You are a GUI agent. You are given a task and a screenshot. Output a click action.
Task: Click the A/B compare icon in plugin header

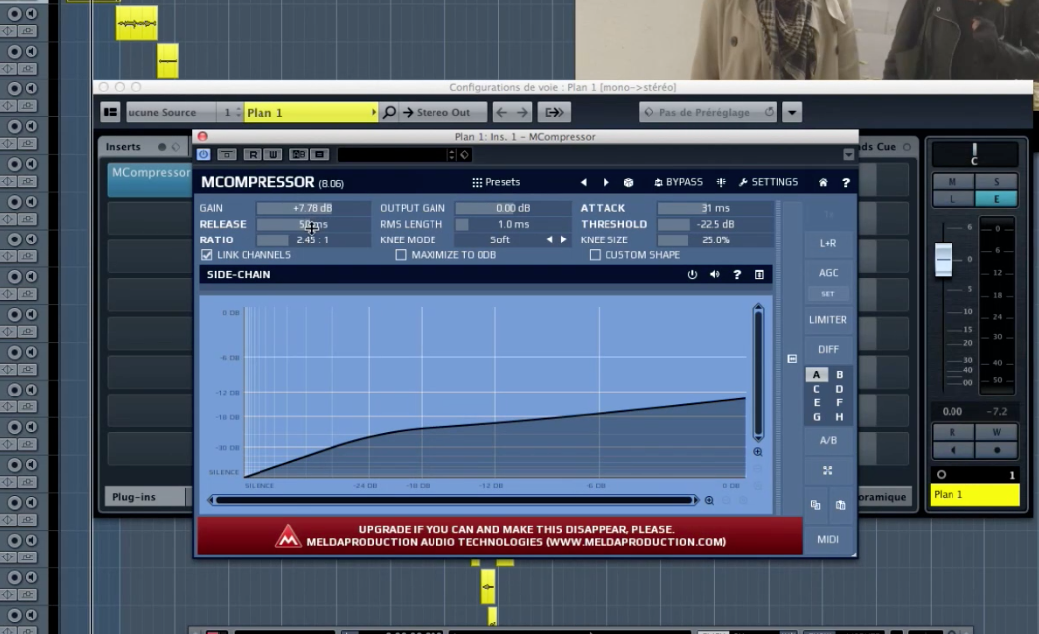299,154
